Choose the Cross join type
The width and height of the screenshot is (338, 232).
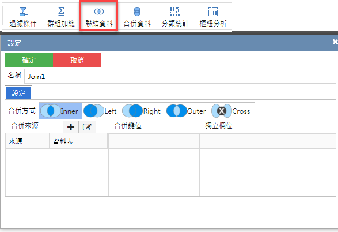coord(231,111)
